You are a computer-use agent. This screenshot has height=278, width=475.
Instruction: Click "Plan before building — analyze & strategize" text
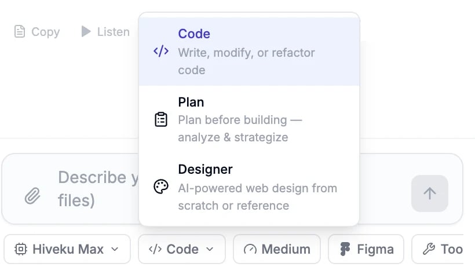pos(240,129)
